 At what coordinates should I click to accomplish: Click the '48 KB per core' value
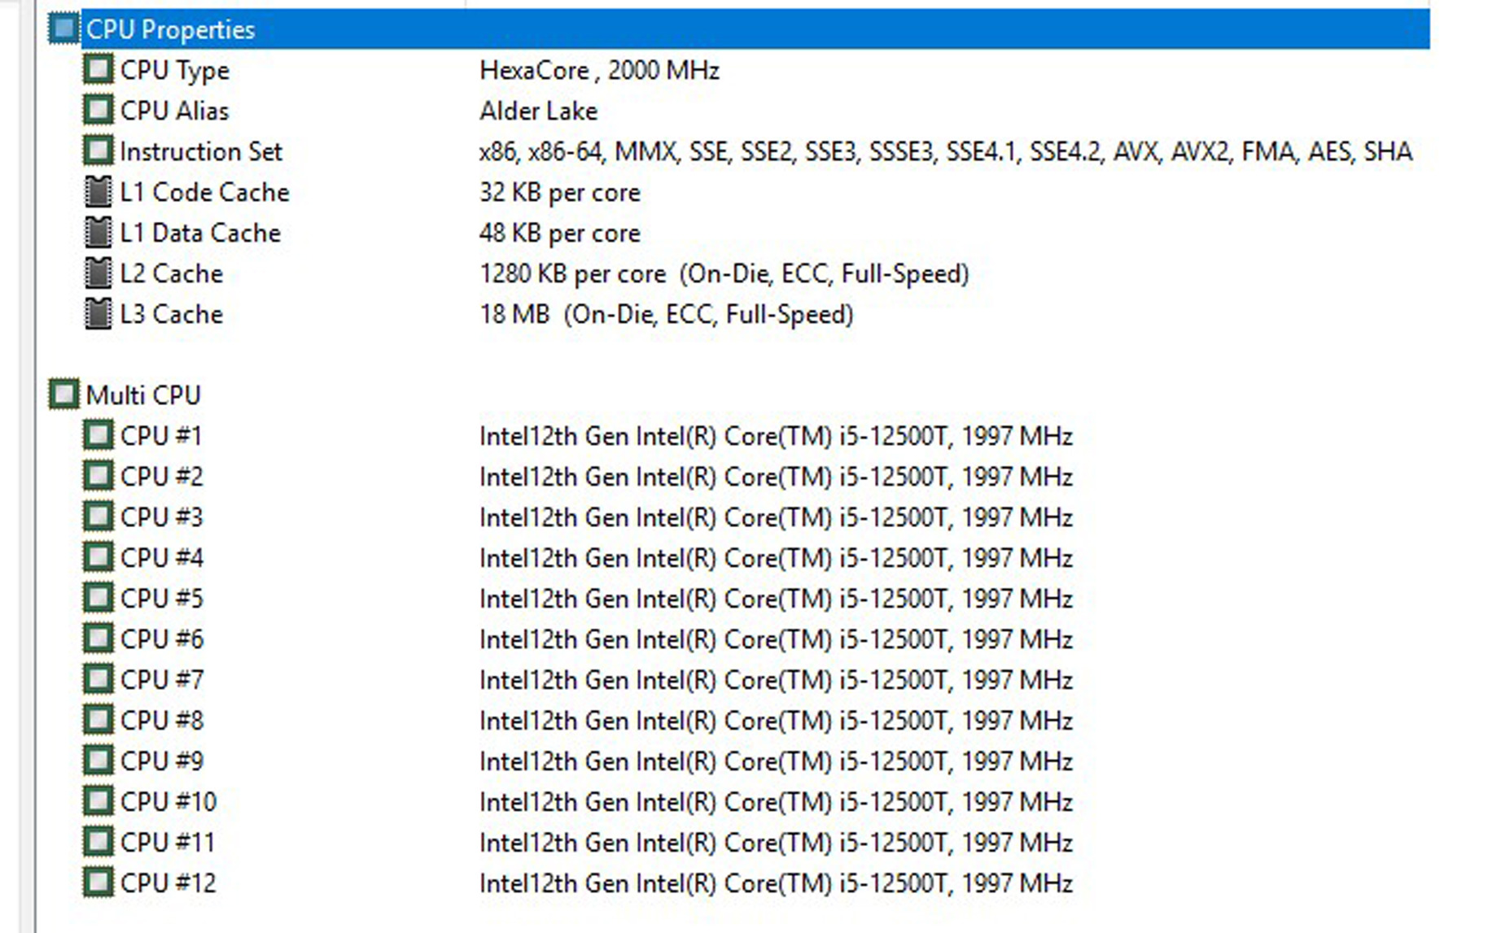click(x=560, y=233)
